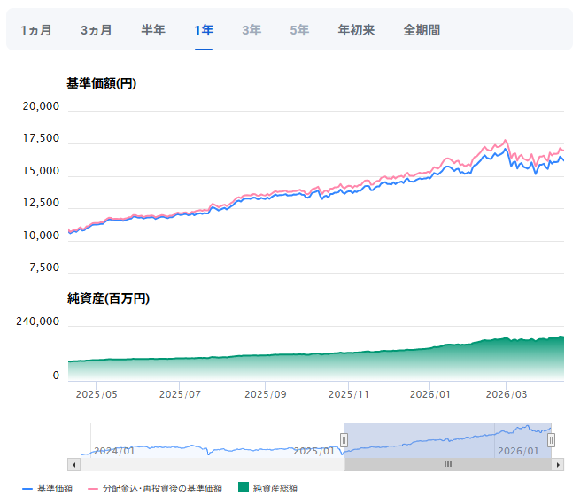The height and width of the screenshot is (504, 588).
Task: Click the navigator scrollbar left arrow
Action: tap(73, 464)
